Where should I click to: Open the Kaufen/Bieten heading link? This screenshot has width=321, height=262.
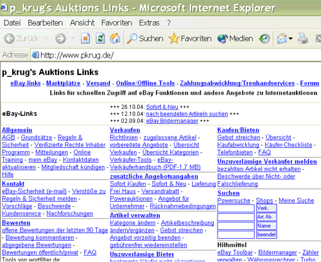click(x=238, y=130)
